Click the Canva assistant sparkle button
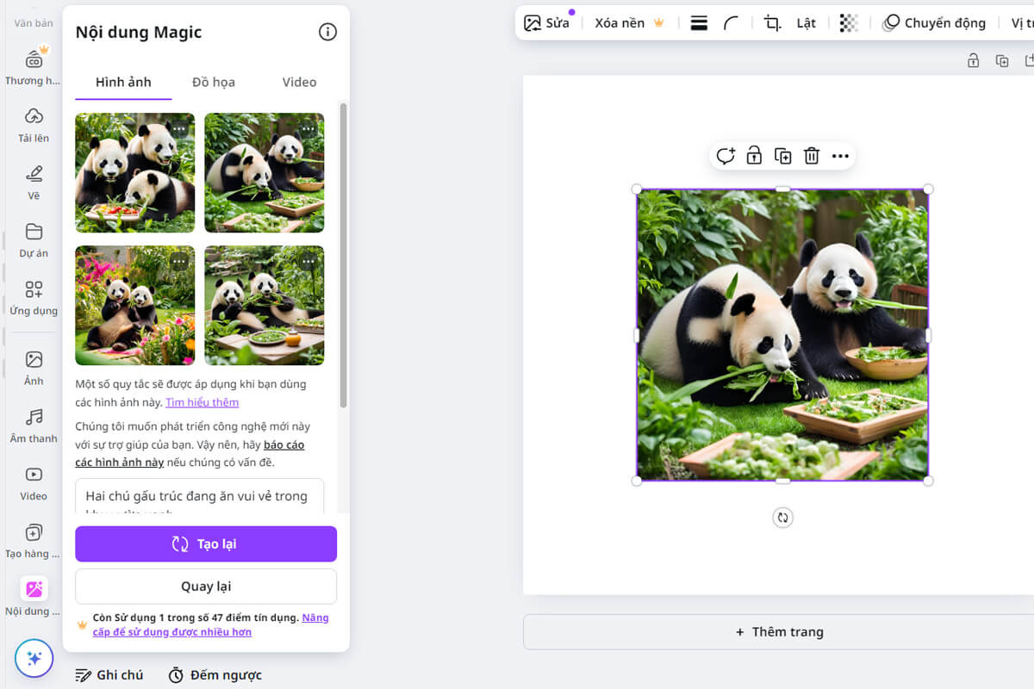Screen dimensions: 1034x689 [34, 658]
